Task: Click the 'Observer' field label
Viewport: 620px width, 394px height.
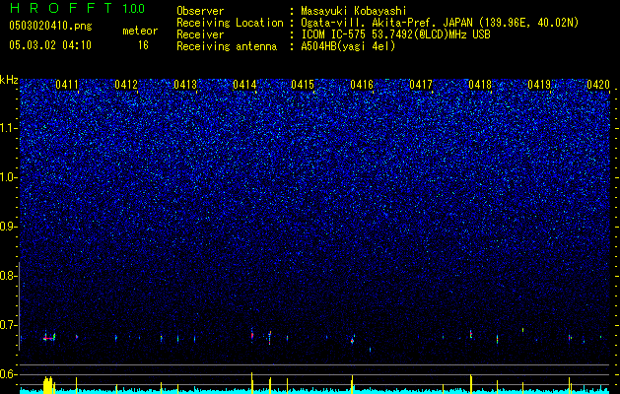Action: coord(200,11)
